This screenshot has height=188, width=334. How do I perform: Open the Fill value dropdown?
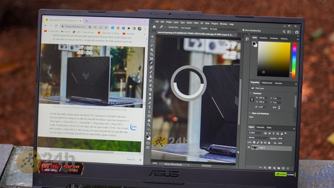tap(285, 143)
